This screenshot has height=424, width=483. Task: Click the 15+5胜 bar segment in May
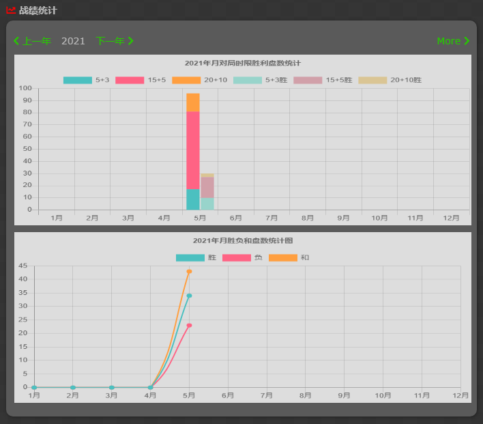click(207, 188)
